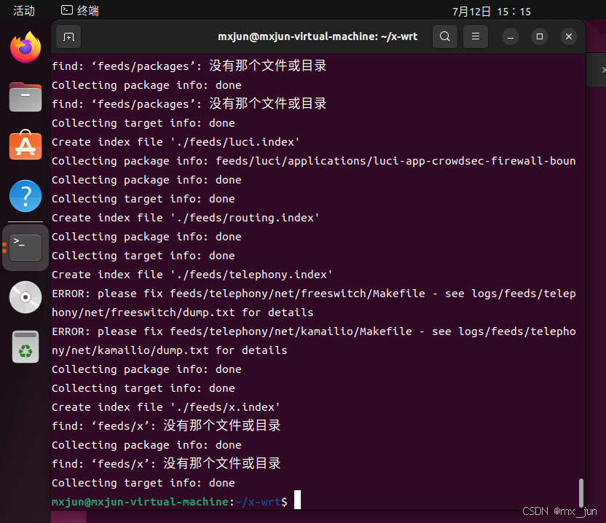Minimize the terminal window
606x523 pixels.
(511, 36)
